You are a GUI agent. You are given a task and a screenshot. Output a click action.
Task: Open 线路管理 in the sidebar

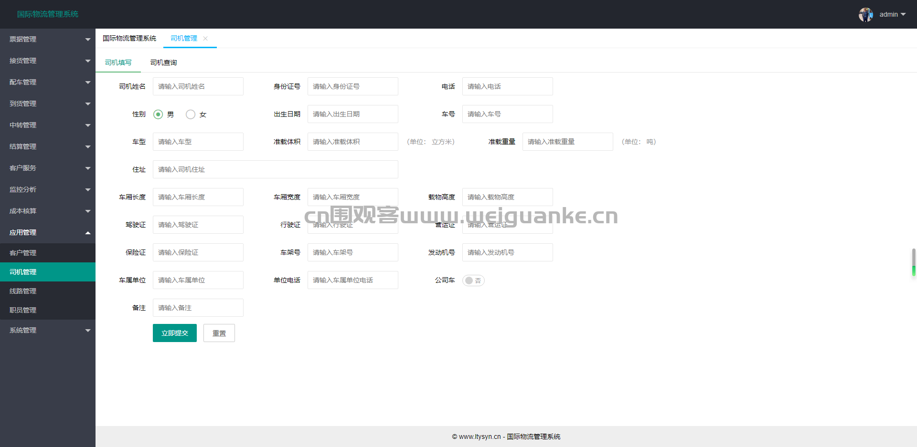coord(48,291)
